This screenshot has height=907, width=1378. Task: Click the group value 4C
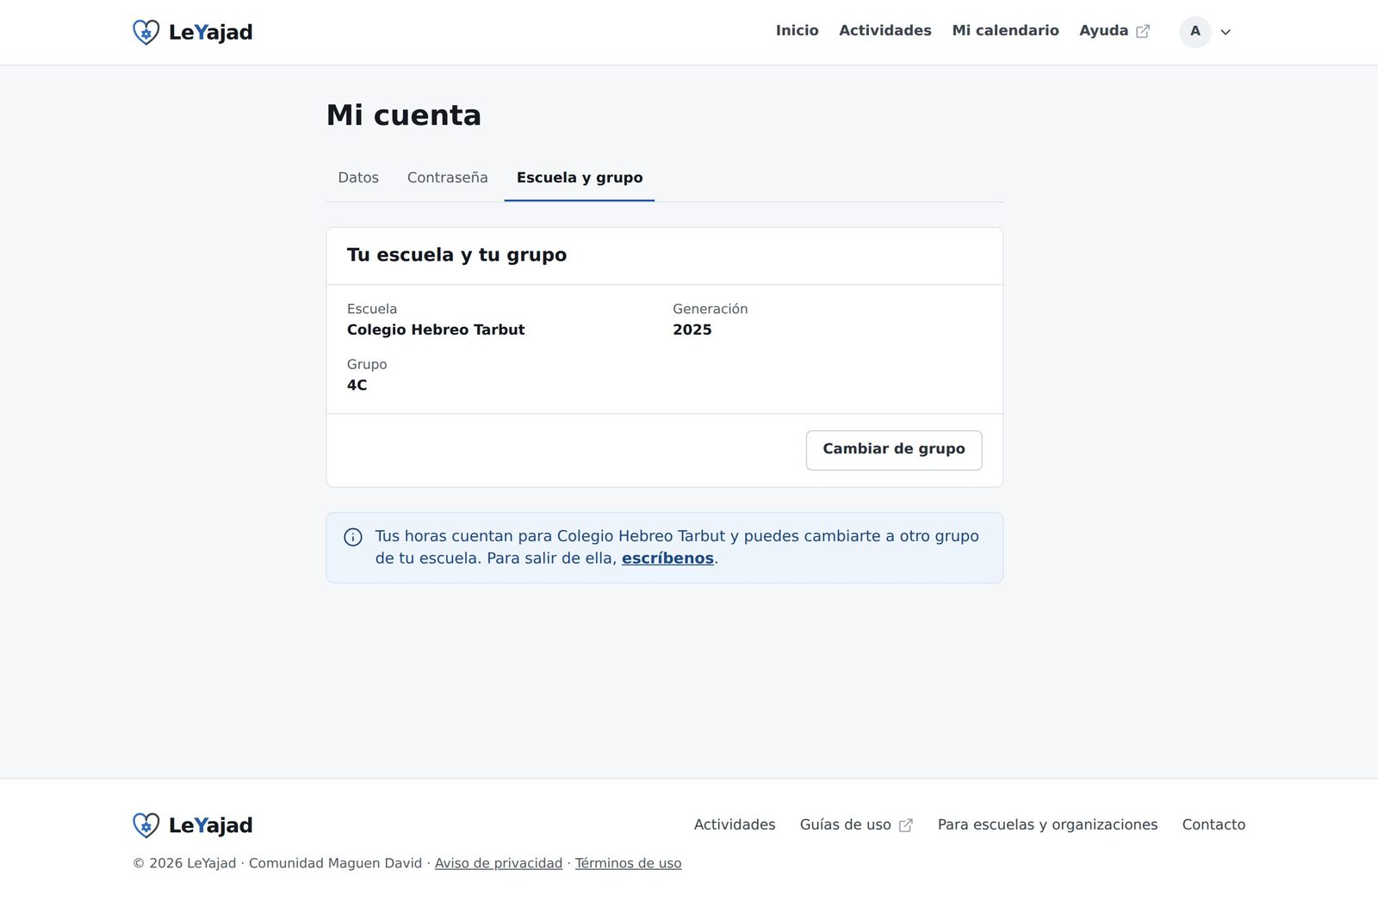tap(357, 385)
